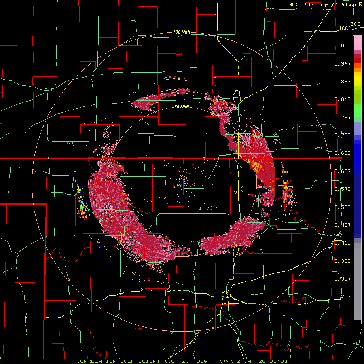Select the 0.787 scale label
Viewport: 364px width, 364px height.
343,117
